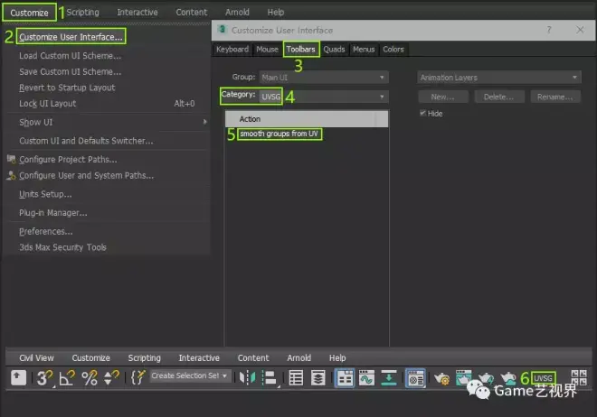
Task: Open Scripting in the top menu bar
Action: point(82,13)
